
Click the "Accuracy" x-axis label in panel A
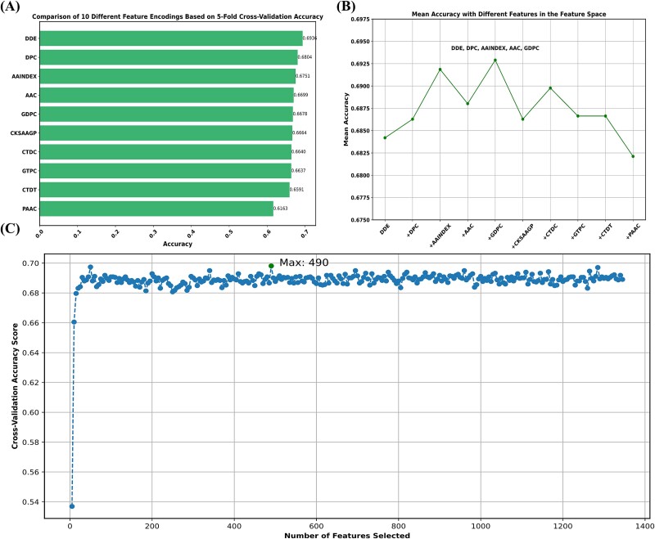[178, 244]
